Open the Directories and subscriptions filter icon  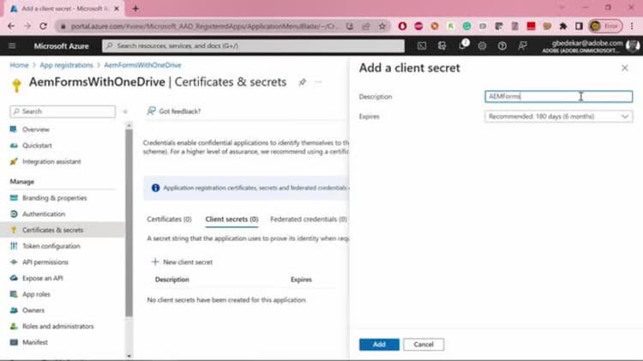[x=442, y=46]
